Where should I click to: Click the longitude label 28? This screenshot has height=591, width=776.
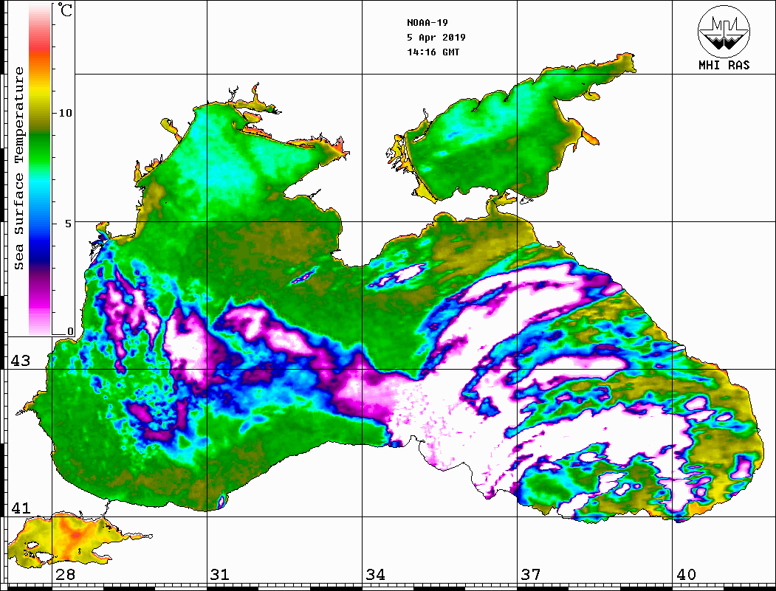[x=65, y=575]
